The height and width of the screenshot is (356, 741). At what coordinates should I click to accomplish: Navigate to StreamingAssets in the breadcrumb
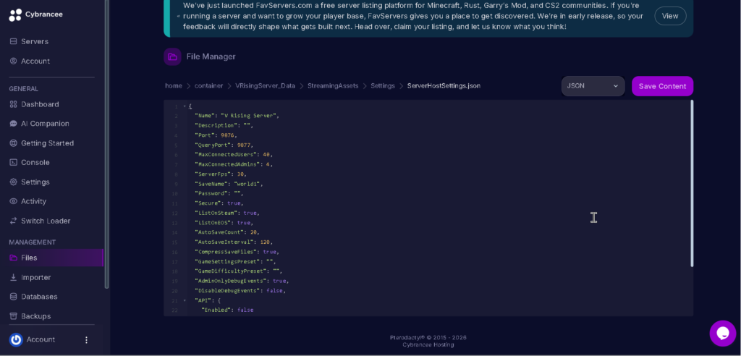pos(333,86)
